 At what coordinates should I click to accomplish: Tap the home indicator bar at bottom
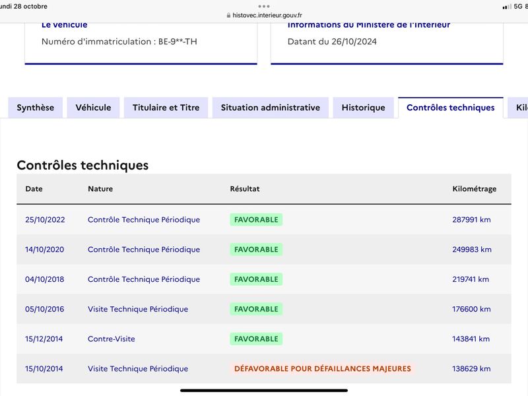264,391
